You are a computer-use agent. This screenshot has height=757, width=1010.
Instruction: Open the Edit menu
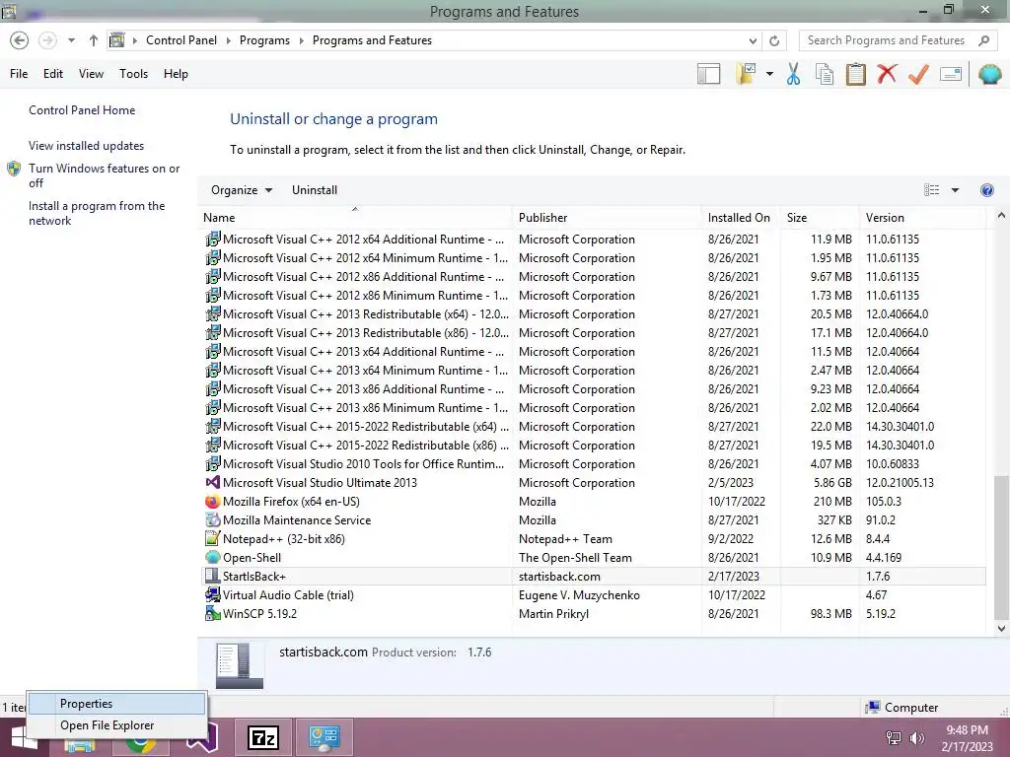(53, 74)
